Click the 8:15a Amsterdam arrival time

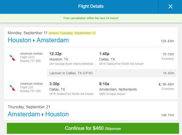(x=104, y=84)
